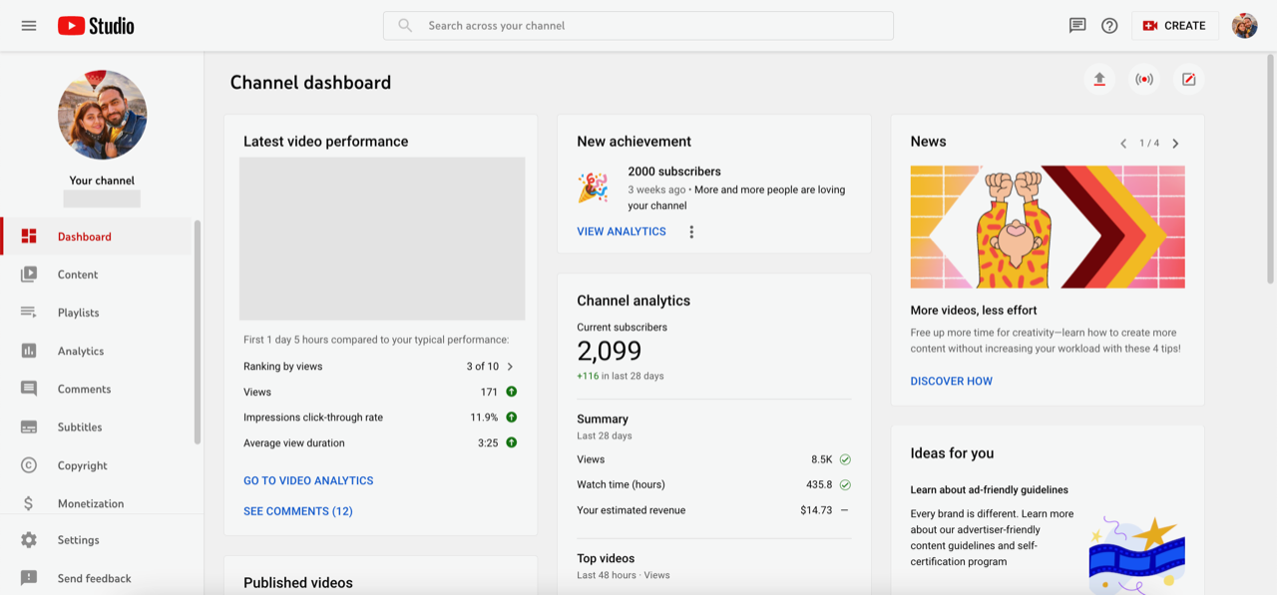This screenshot has height=595, width=1277.
Task: Click the Copyright sidebar icon
Action: tap(29, 465)
